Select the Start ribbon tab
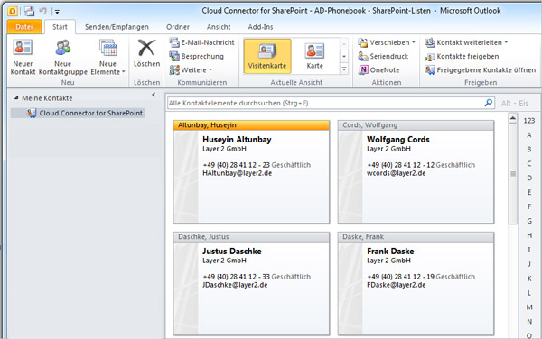This screenshot has height=339, width=542. [60, 27]
